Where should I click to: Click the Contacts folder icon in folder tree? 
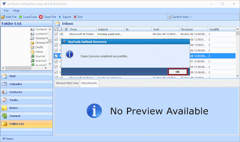point(32,29)
